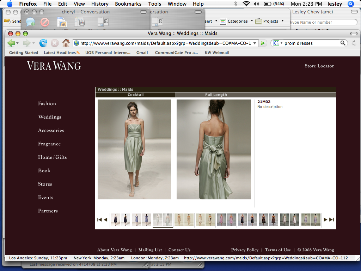
Task: Open the Bookmarks menu
Action: [128, 4]
